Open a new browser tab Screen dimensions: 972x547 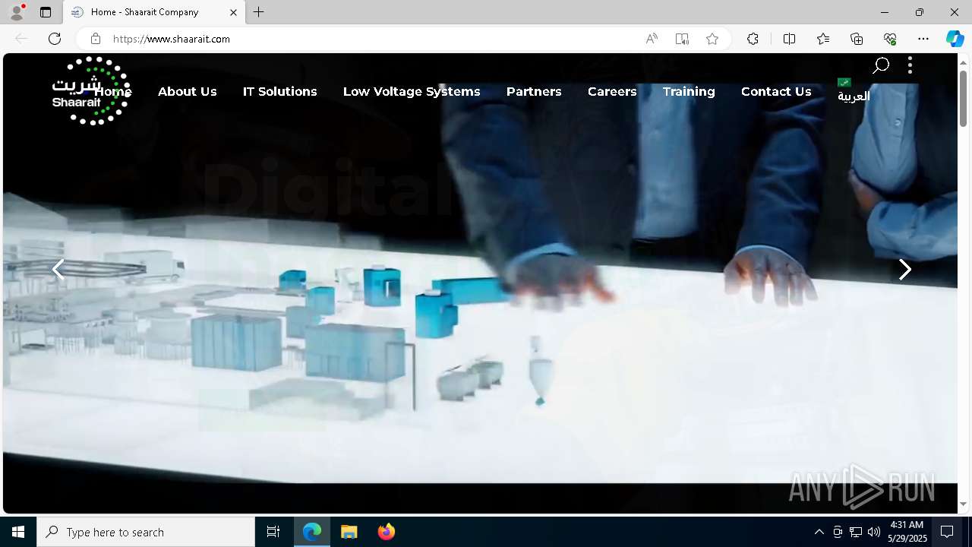click(x=259, y=12)
